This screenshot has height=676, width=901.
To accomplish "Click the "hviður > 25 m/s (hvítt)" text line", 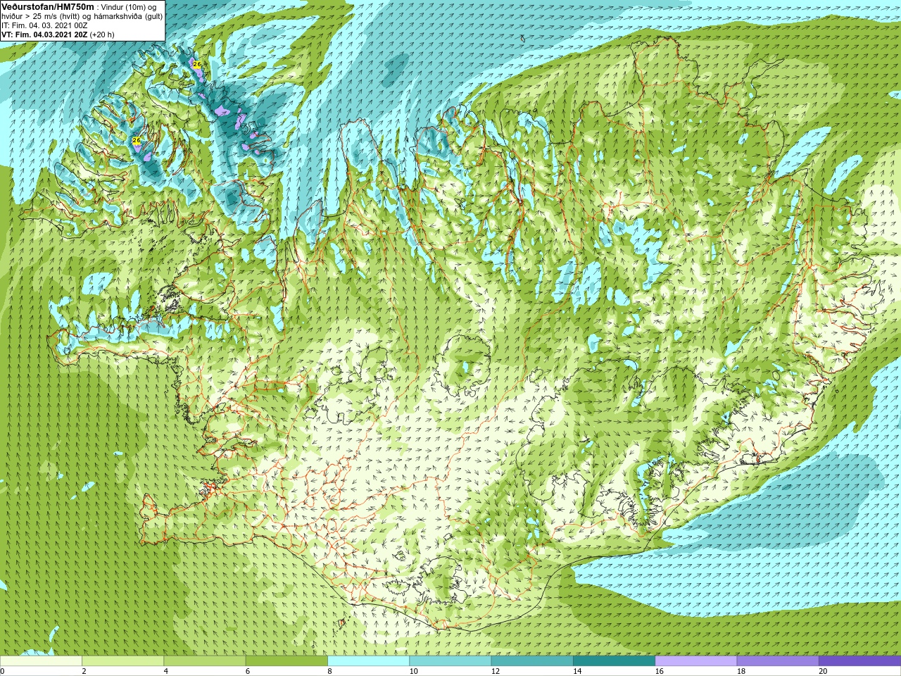I will click(42, 16).
